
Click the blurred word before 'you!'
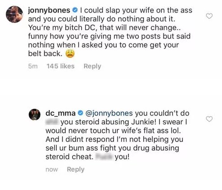(104, 157)
